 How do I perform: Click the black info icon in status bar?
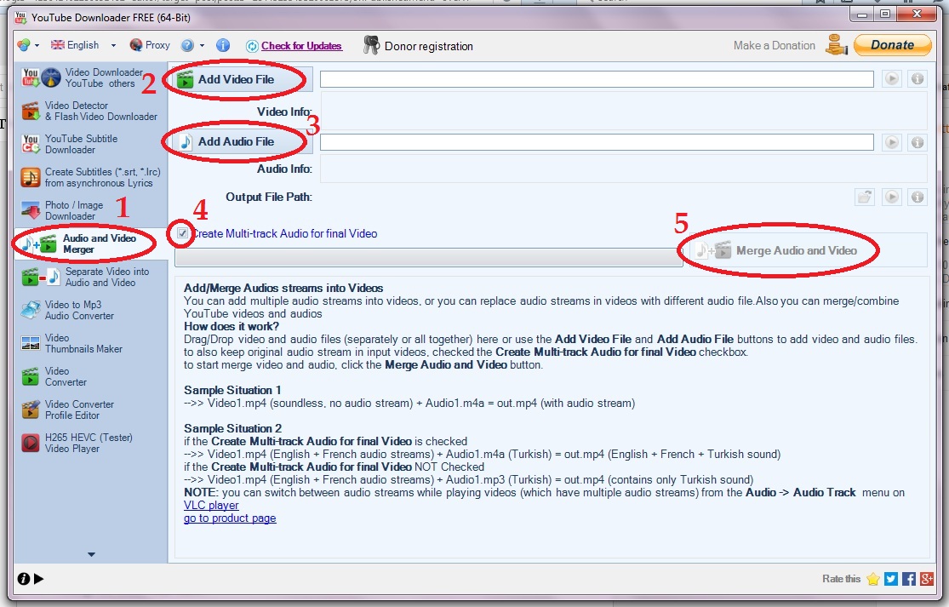[x=24, y=579]
